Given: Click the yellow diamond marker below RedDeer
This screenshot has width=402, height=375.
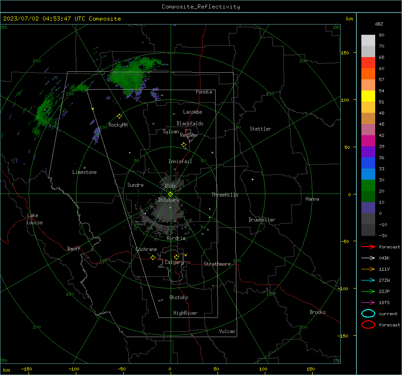Looking at the screenshot, I should click(x=184, y=145).
